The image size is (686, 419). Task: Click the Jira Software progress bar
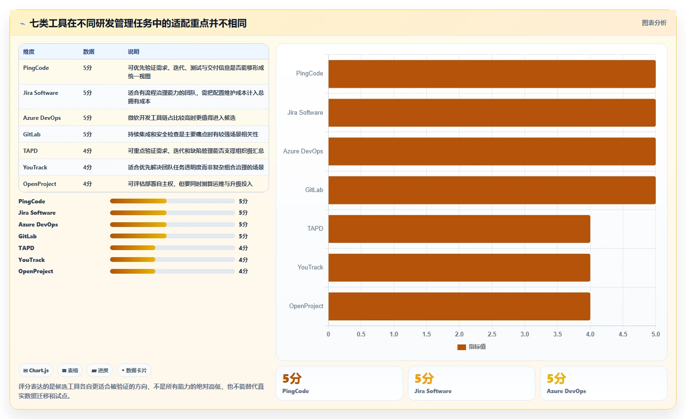(x=172, y=213)
